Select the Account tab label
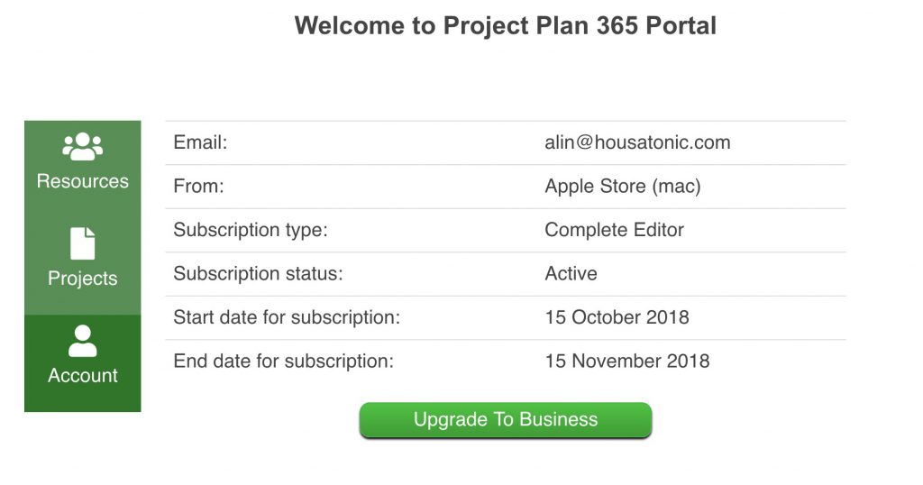The width and height of the screenshot is (923, 485). 82,376
